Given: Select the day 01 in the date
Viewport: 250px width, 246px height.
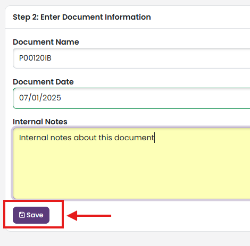Looking at the screenshot, I should click(36, 98).
